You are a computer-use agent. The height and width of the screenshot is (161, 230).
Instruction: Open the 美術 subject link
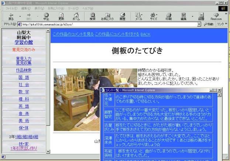coord(24,120)
